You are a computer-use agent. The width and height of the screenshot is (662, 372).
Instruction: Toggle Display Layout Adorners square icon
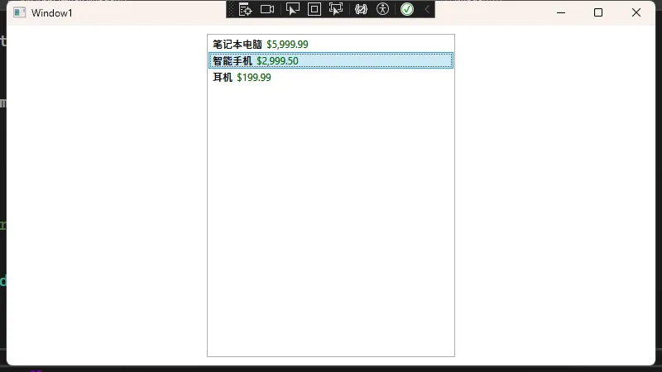tap(314, 9)
